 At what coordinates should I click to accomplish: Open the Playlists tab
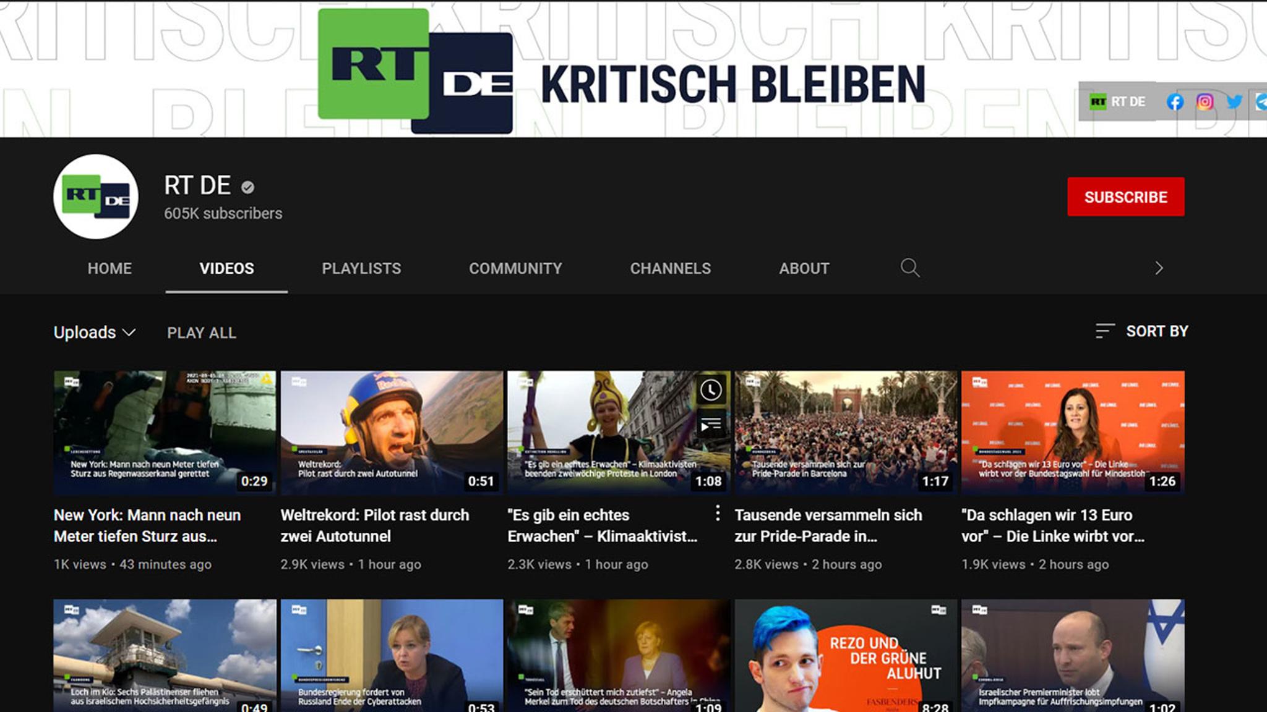pyautogui.click(x=361, y=268)
